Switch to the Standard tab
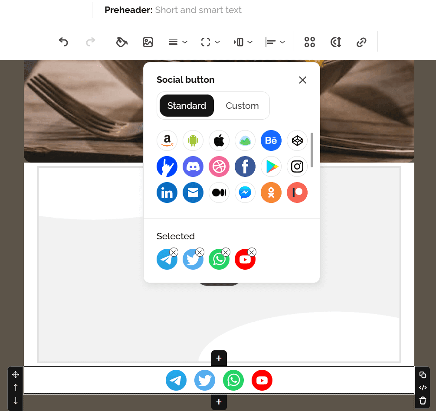 coord(187,106)
